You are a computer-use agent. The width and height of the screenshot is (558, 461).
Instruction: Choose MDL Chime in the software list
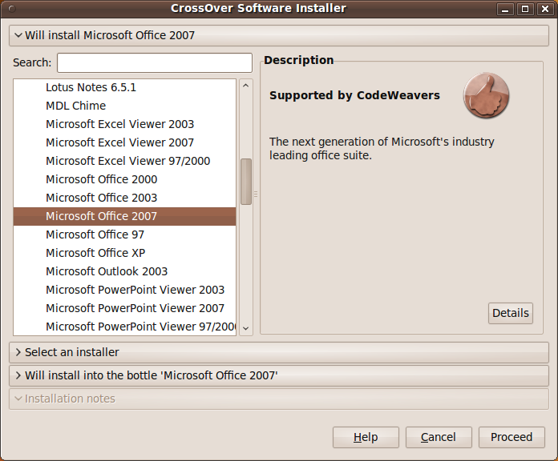(75, 106)
